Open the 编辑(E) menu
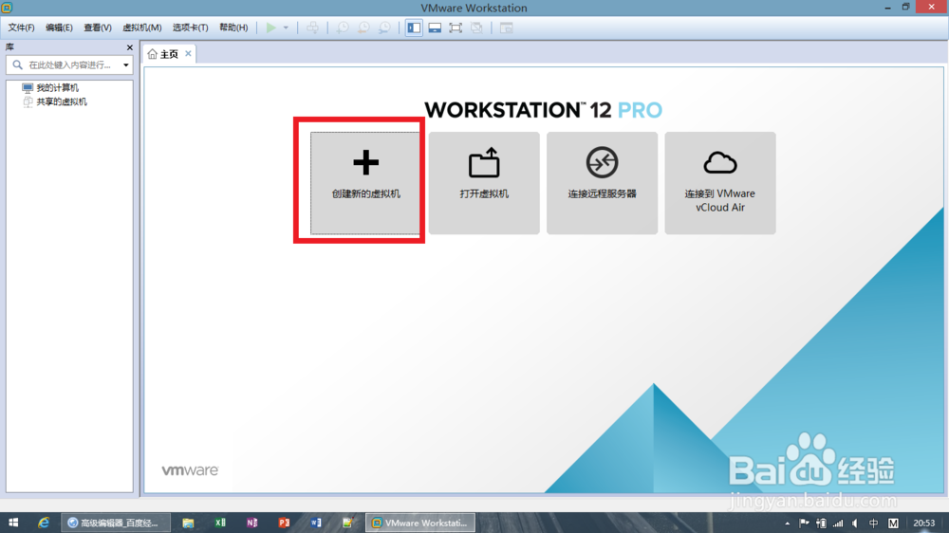Viewport: 949px width, 533px height. click(x=59, y=28)
